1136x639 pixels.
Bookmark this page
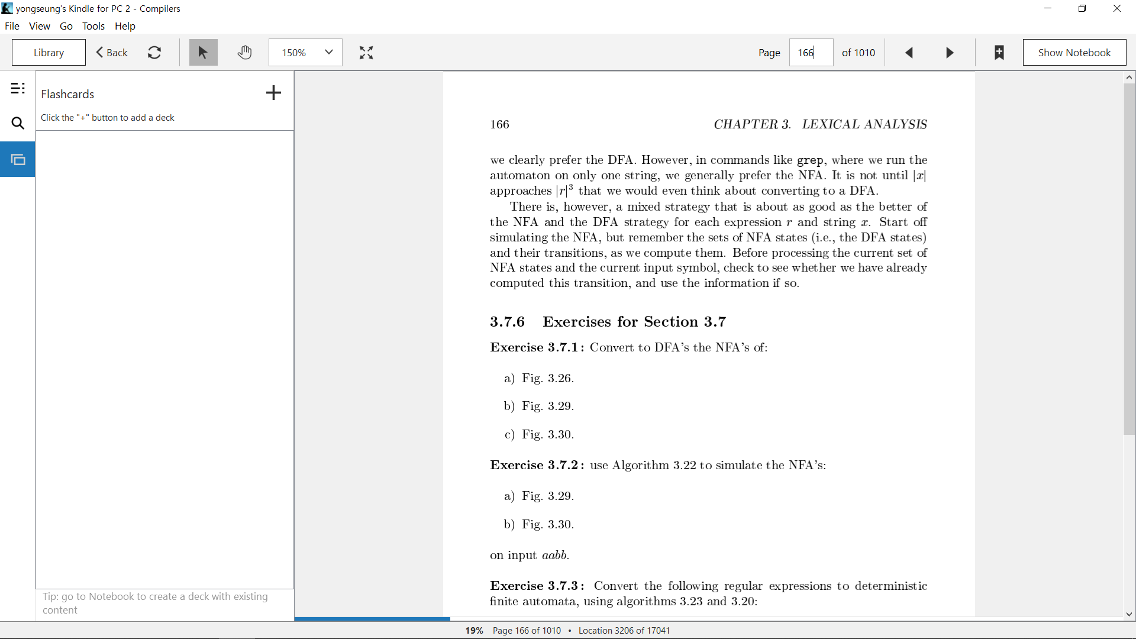point(999,53)
